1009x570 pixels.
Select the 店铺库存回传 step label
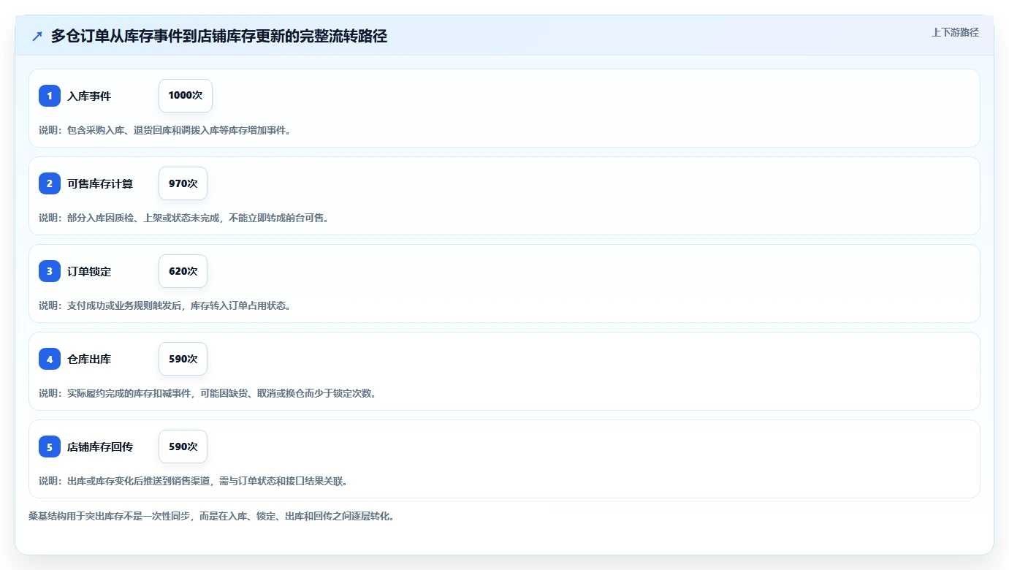tap(100, 446)
